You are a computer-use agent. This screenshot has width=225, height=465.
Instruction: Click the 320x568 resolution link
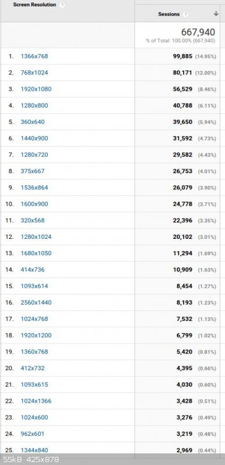point(33,220)
